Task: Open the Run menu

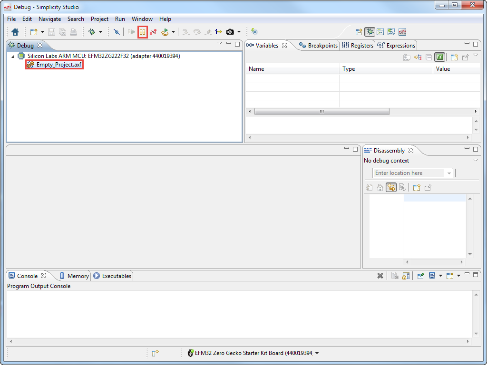Action: click(120, 19)
